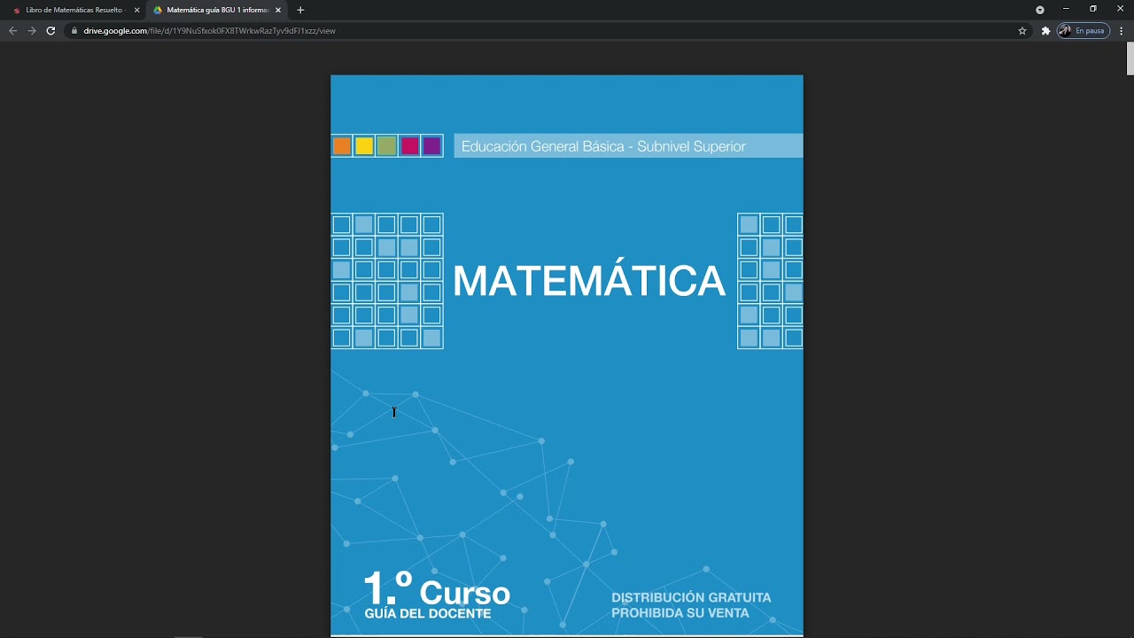The height and width of the screenshot is (638, 1134).
Task: Close the Matemática guía BGU tab
Action: pos(277,10)
